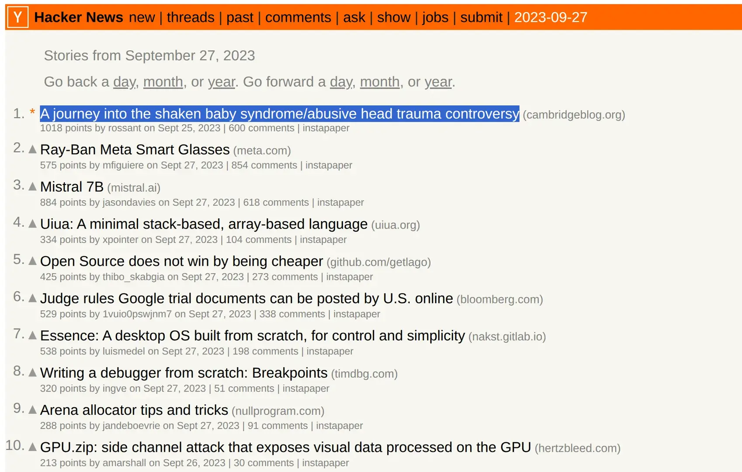Viewport: 742px width, 472px height.
Task: Go back a month
Action: pos(163,82)
